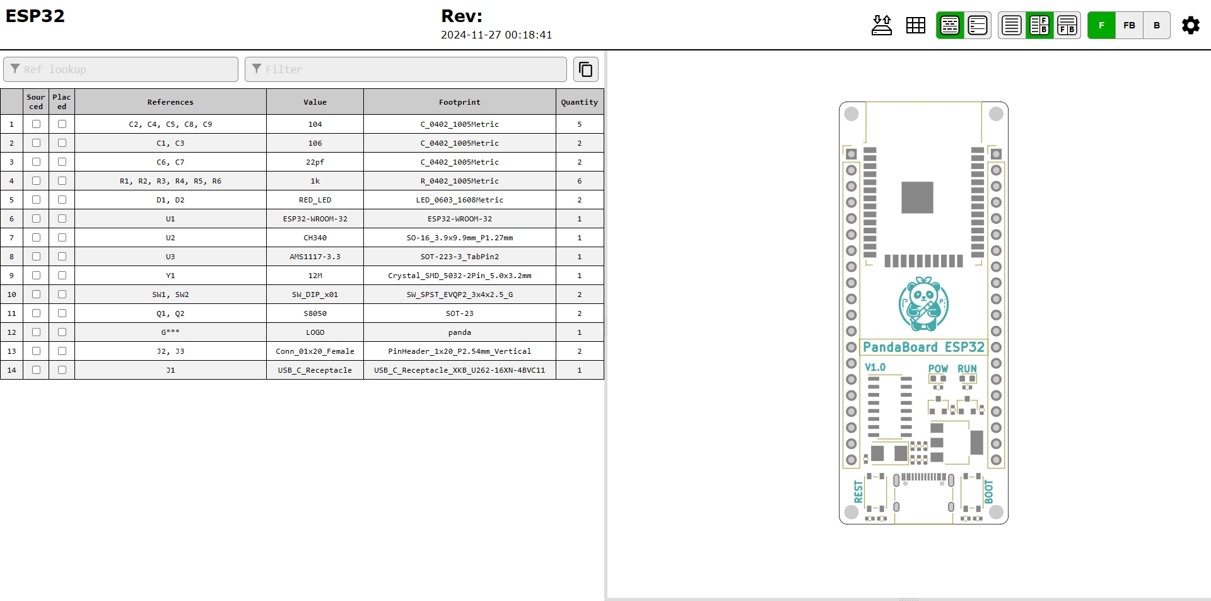
Task: Tick Sourced checkbox for C2, C4, C5 row
Action: point(36,124)
